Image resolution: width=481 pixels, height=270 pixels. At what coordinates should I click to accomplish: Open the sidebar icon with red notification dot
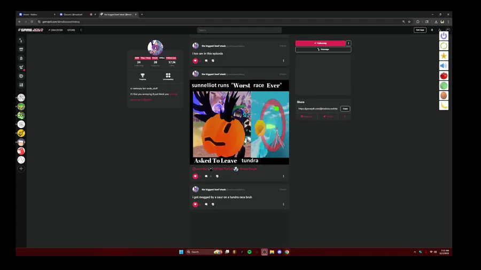tap(21, 67)
